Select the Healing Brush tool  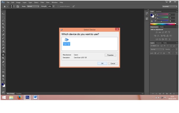[x=3, y=34]
